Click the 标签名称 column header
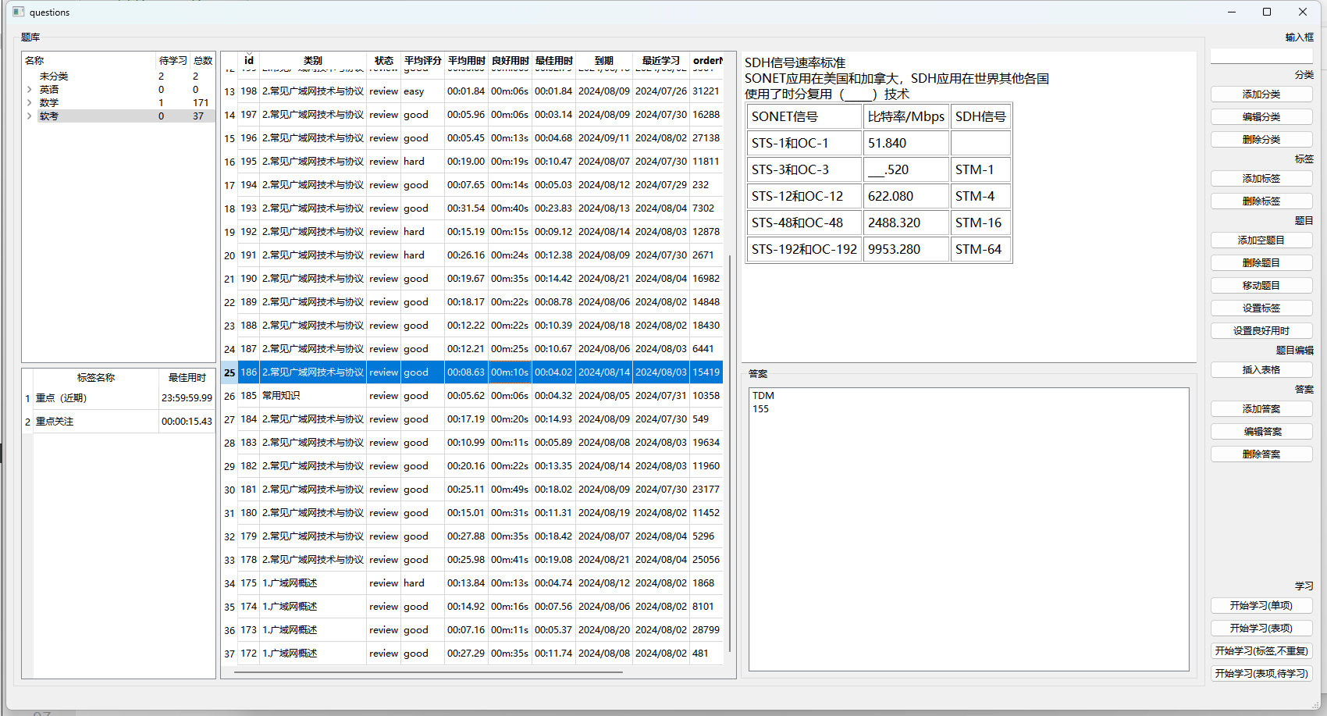1327x716 pixels. pyautogui.click(x=96, y=377)
